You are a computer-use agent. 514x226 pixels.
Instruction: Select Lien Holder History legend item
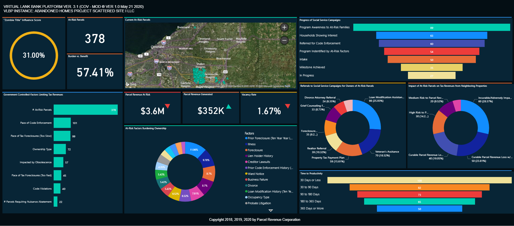[x=259, y=156]
